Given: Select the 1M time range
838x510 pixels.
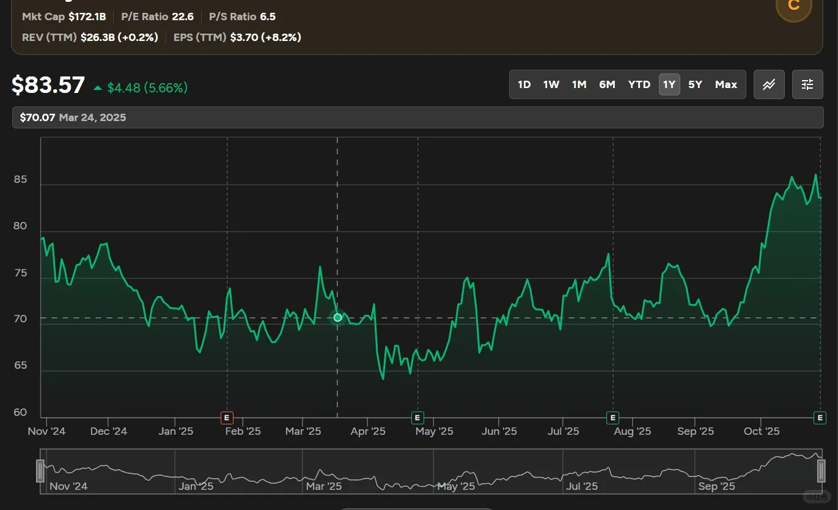Looking at the screenshot, I should coord(579,84).
